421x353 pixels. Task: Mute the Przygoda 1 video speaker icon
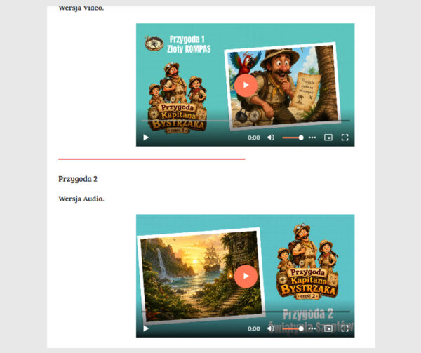271,138
